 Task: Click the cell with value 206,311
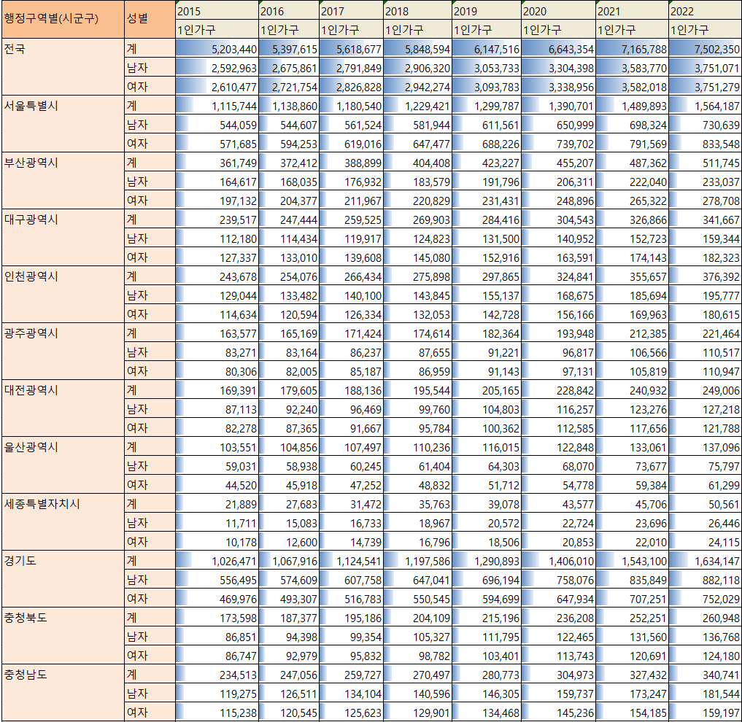coord(558,181)
